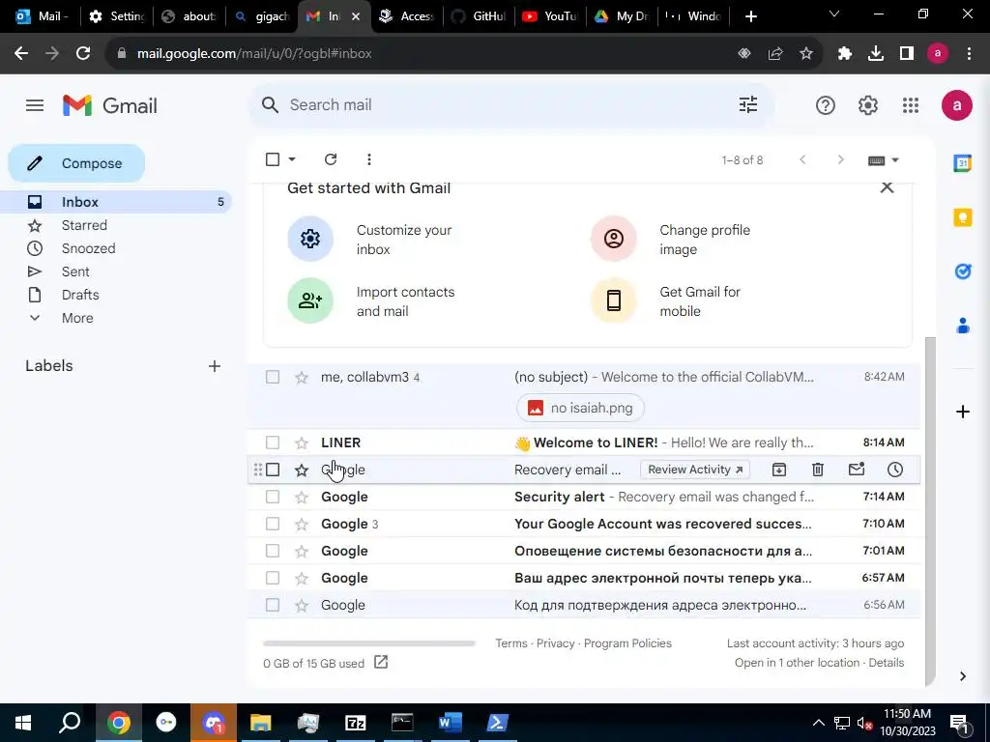Star the me, collabvm3 conversation
The width and height of the screenshot is (990, 742).
302,378
